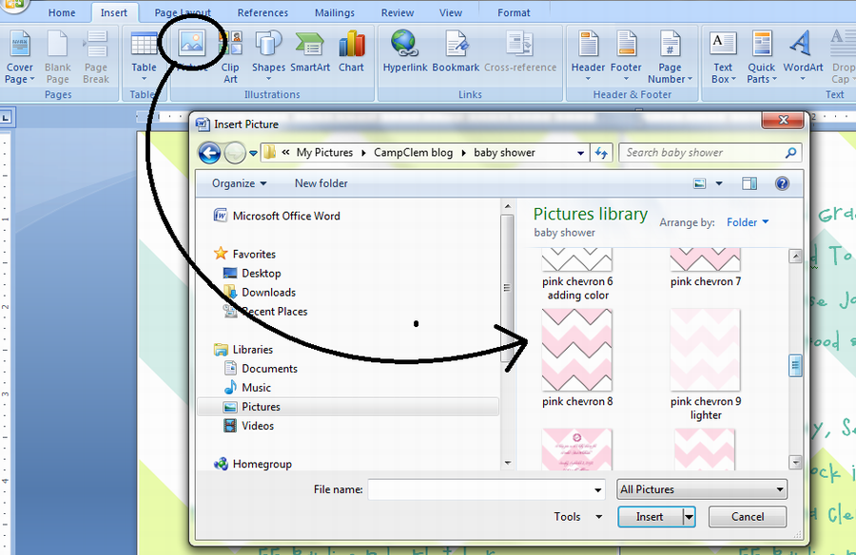Open the Review tab

point(398,12)
